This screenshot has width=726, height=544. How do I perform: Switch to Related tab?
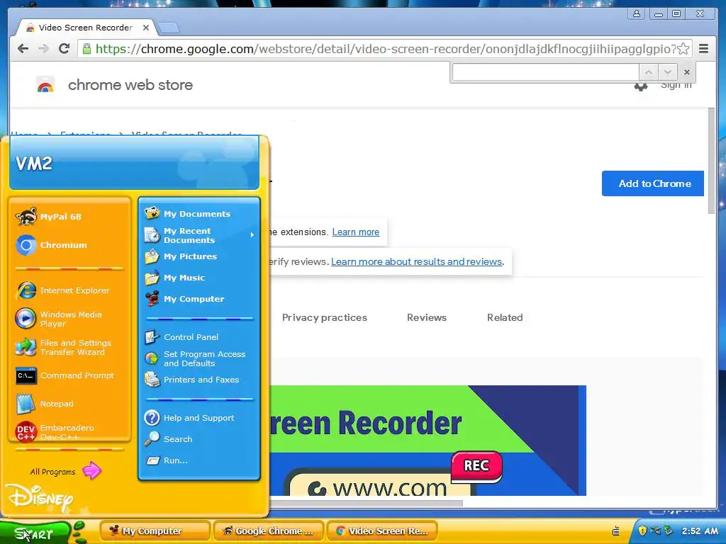coord(505,318)
